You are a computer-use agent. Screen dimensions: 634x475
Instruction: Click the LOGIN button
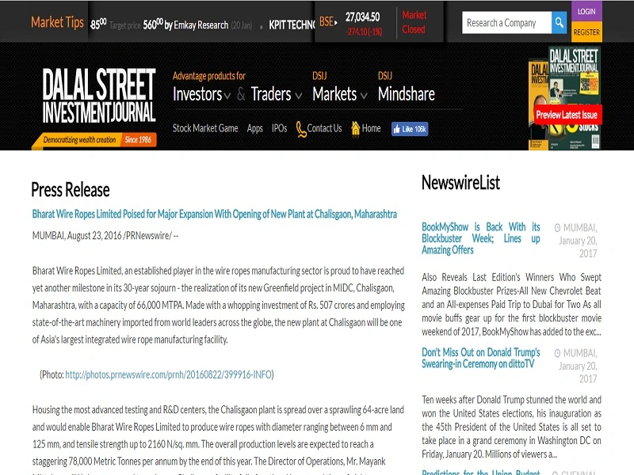coord(586,12)
